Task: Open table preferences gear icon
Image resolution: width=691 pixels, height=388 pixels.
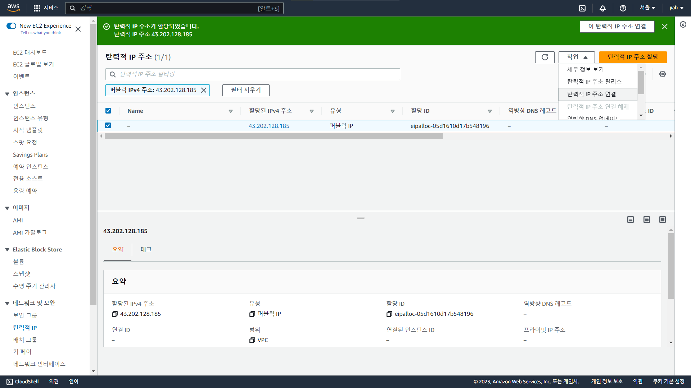Action: [x=663, y=74]
